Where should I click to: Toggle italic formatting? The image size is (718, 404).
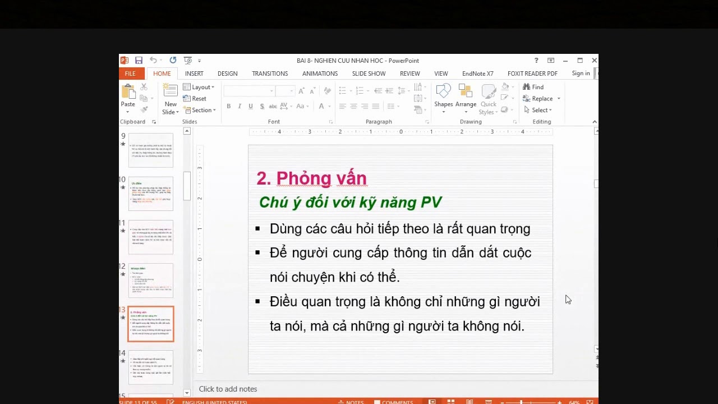point(240,106)
